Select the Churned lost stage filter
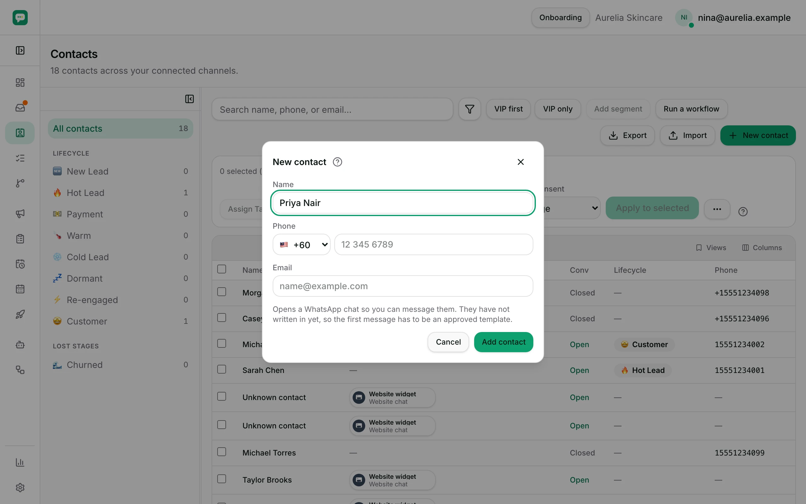 (121, 365)
